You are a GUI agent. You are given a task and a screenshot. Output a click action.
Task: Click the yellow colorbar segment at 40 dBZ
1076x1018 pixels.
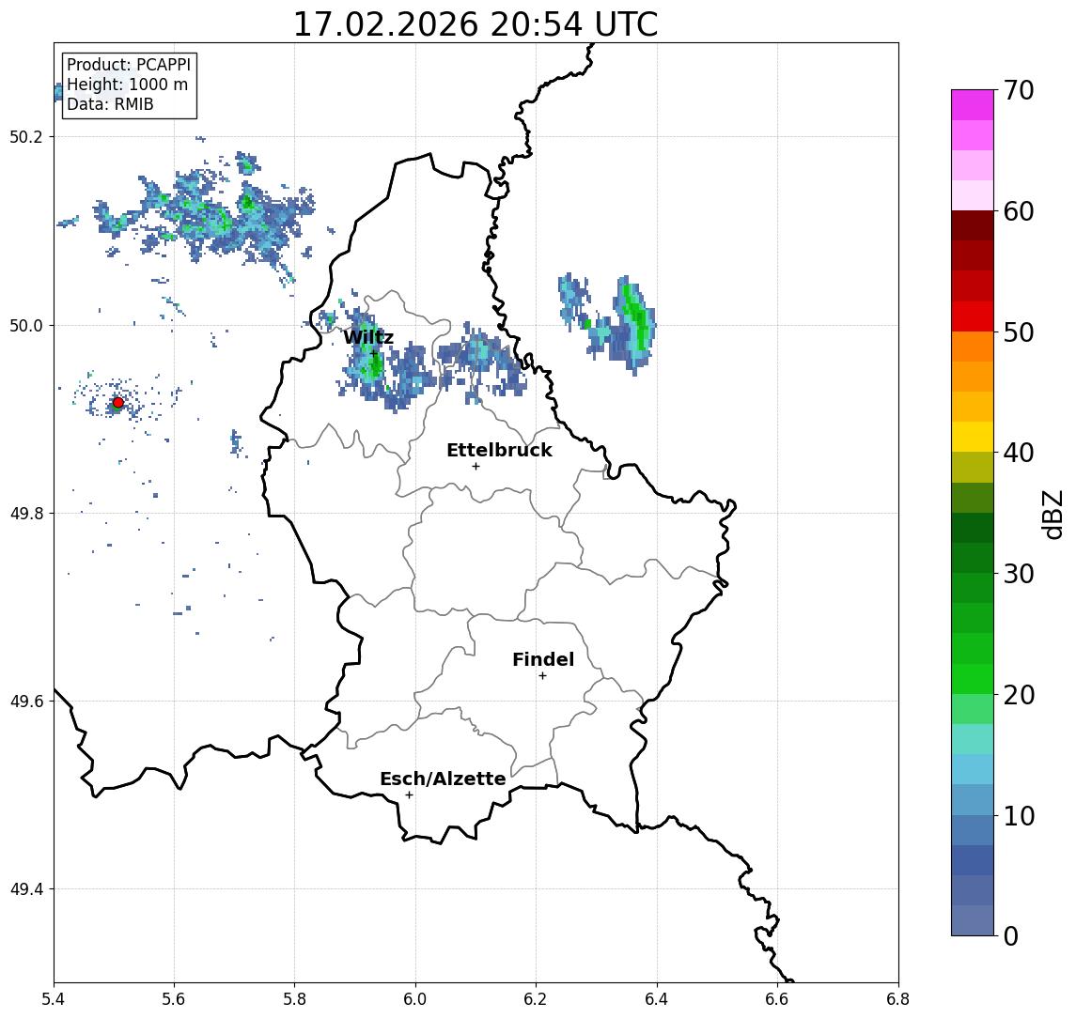[x=973, y=437]
